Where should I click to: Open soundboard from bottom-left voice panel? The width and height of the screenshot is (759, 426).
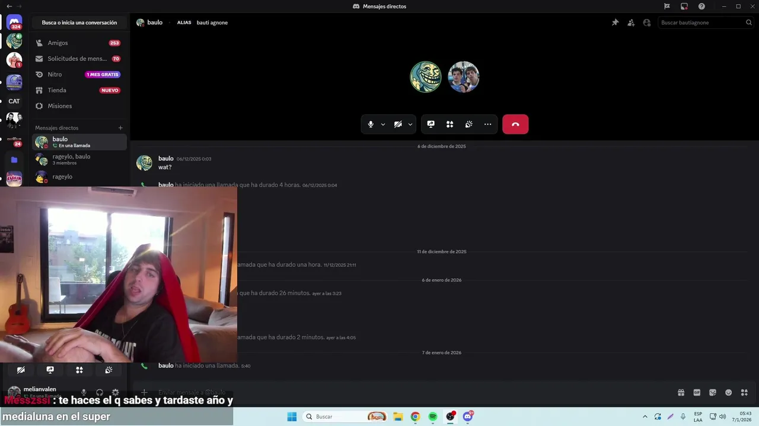pos(109,370)
